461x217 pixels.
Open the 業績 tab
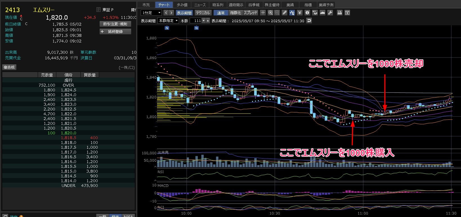click(x=290, y=5)
